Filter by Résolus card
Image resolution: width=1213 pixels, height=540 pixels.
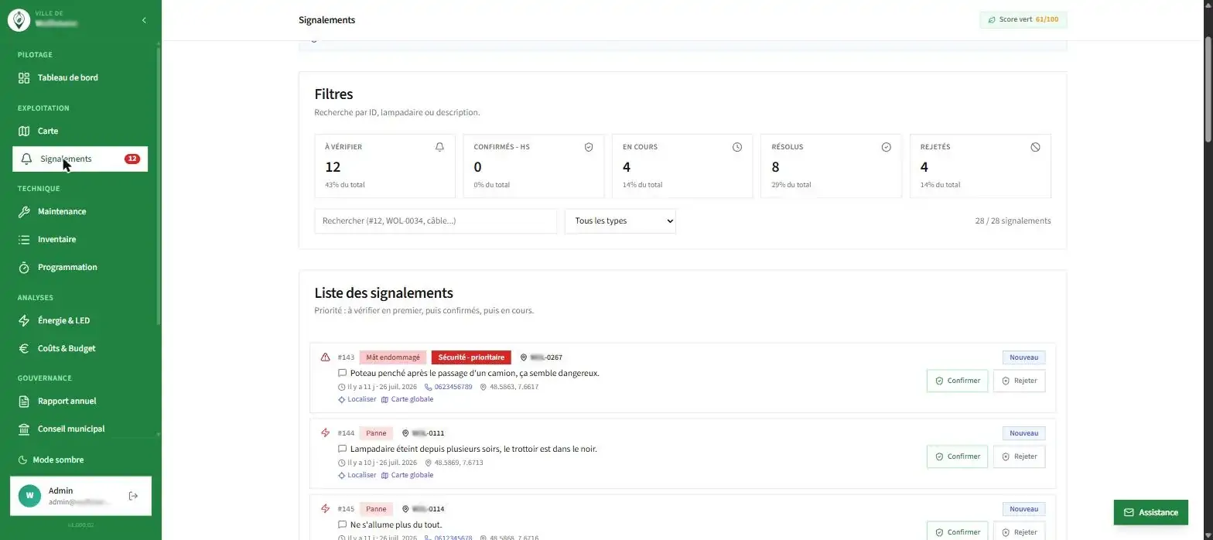[x=831, y=166]
